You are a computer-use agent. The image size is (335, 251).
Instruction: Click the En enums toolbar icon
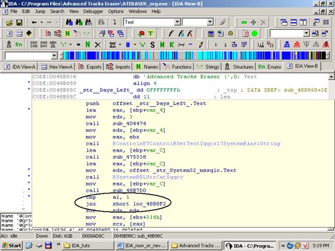pyautogui.click(x=19, y=44)
